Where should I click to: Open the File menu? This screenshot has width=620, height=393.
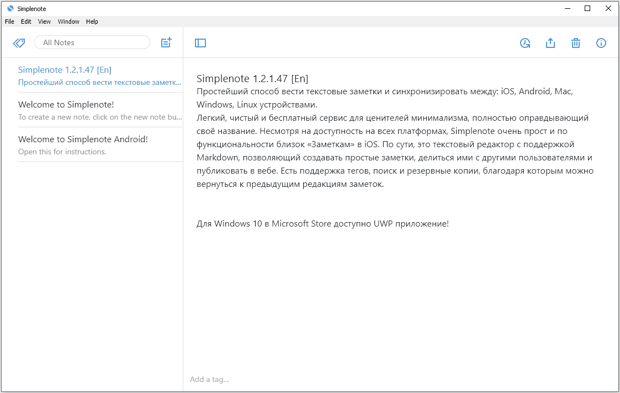[x=9, y=21]
